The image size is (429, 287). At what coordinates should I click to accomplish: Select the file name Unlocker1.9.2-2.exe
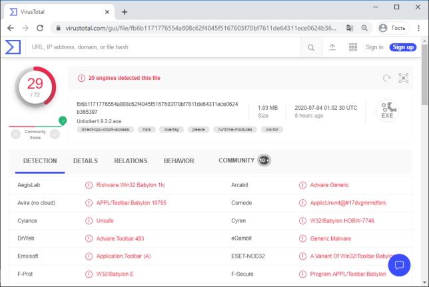tap(99, 121)
